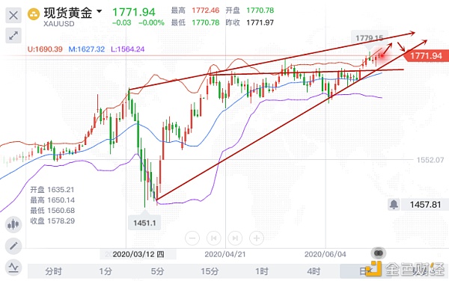This screenshot has height=281, width=449.
Task: Open the candlestick chart type icon
Action: pos(13,224)
